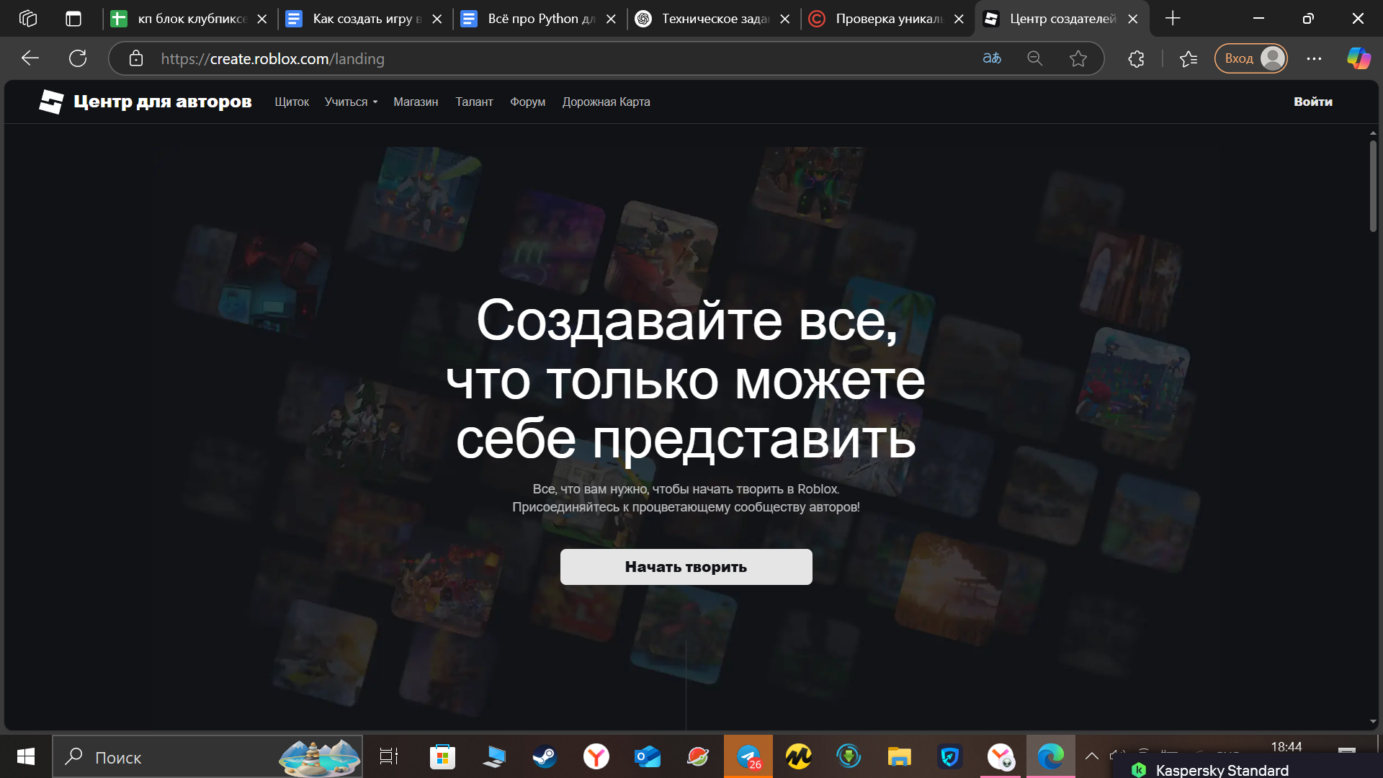Show hidden system tray icons chevron
This screenshot has height=778, width=1383.
pyautogui.click(x=1092, y=756)
